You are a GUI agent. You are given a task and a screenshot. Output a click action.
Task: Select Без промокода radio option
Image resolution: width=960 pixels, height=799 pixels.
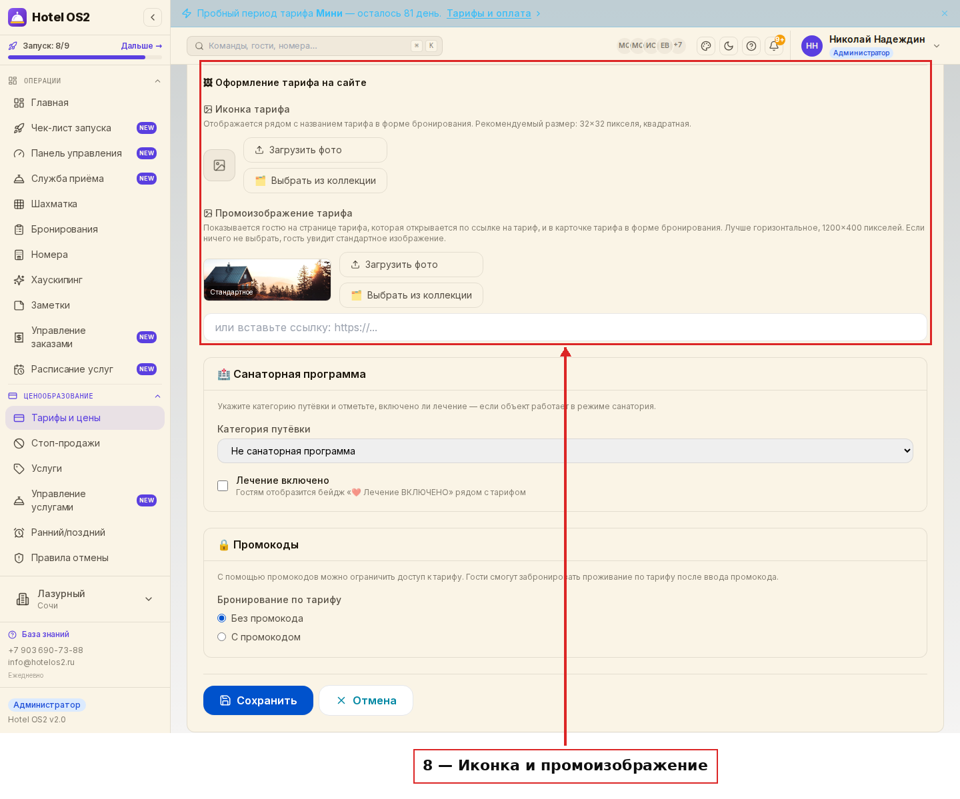(222, 618)
